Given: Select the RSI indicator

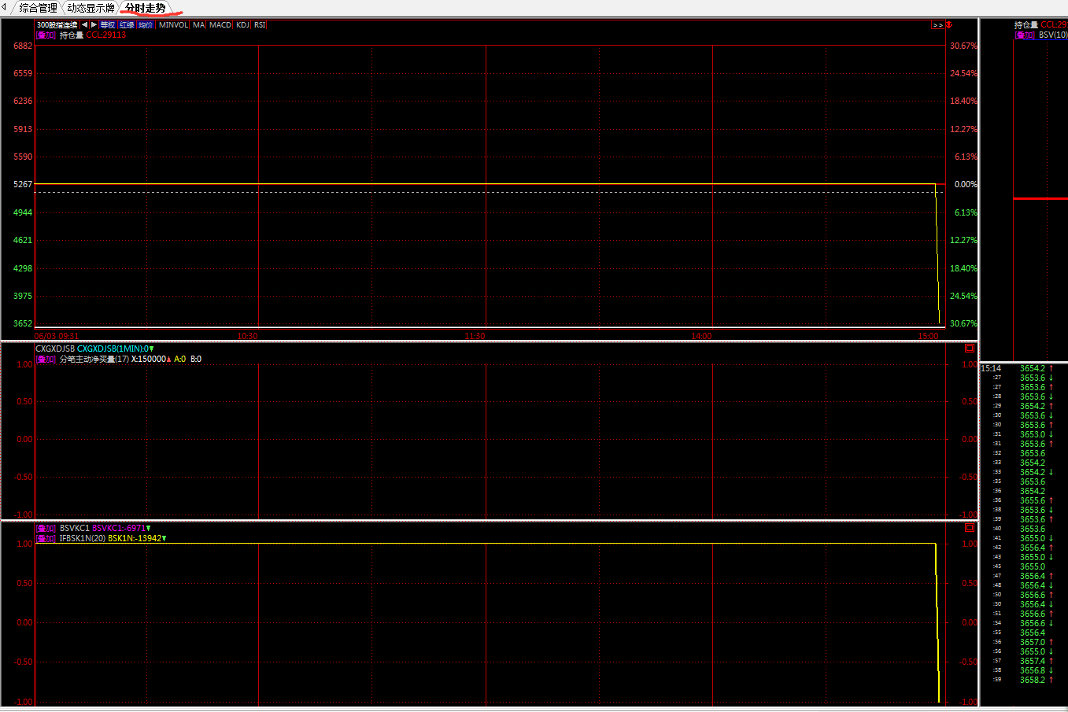Looking at the screenshot, I should tap(260, 25).
